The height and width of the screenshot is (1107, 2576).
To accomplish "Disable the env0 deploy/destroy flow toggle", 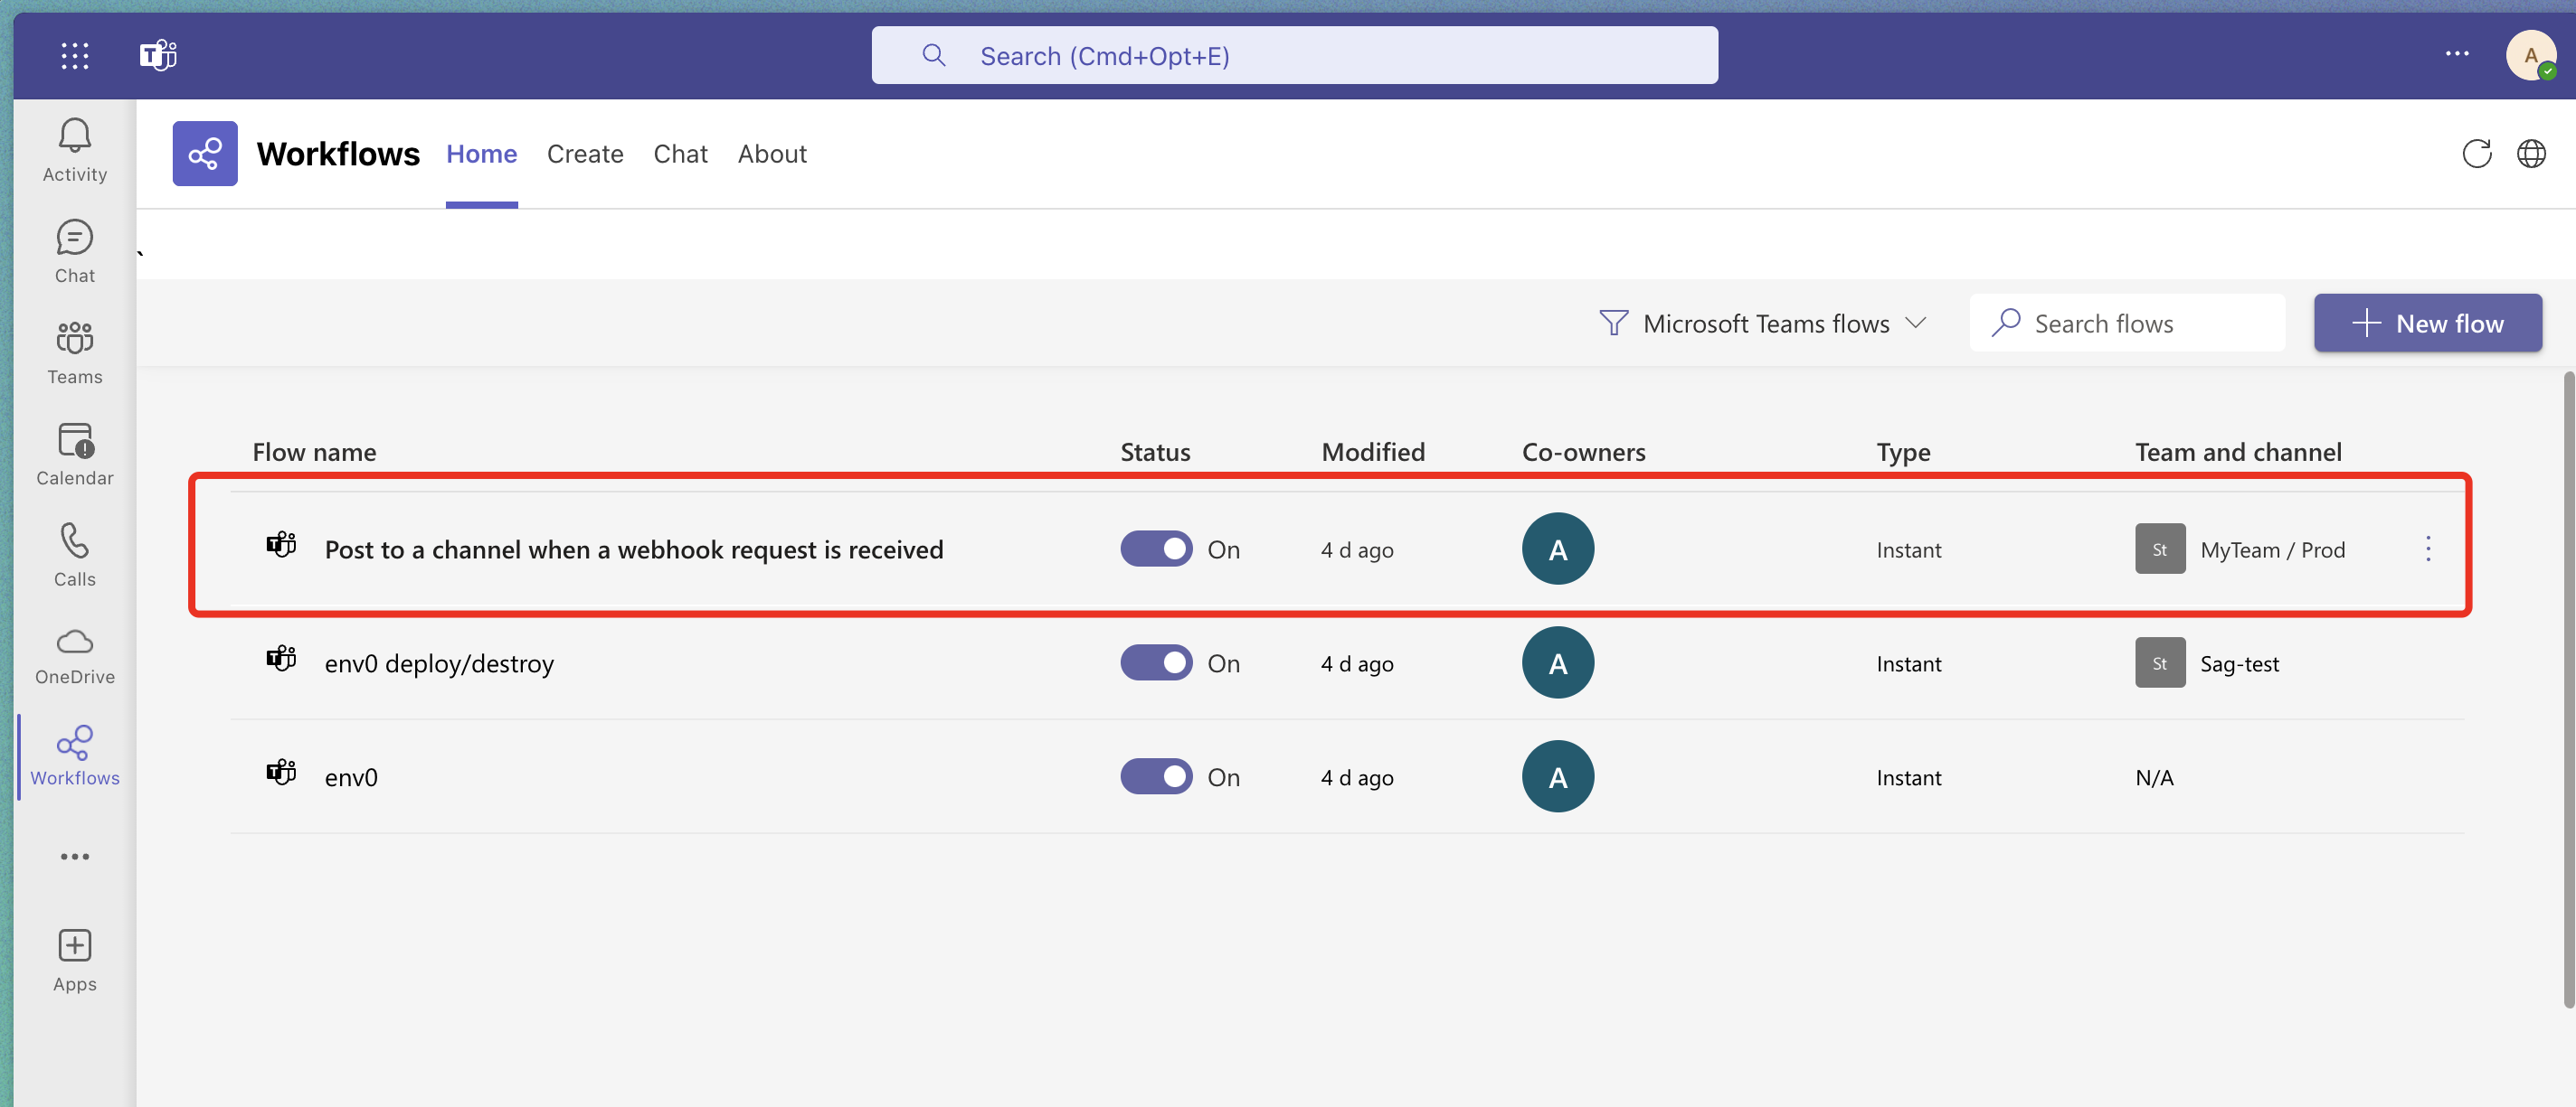I will pos(1155,662).
